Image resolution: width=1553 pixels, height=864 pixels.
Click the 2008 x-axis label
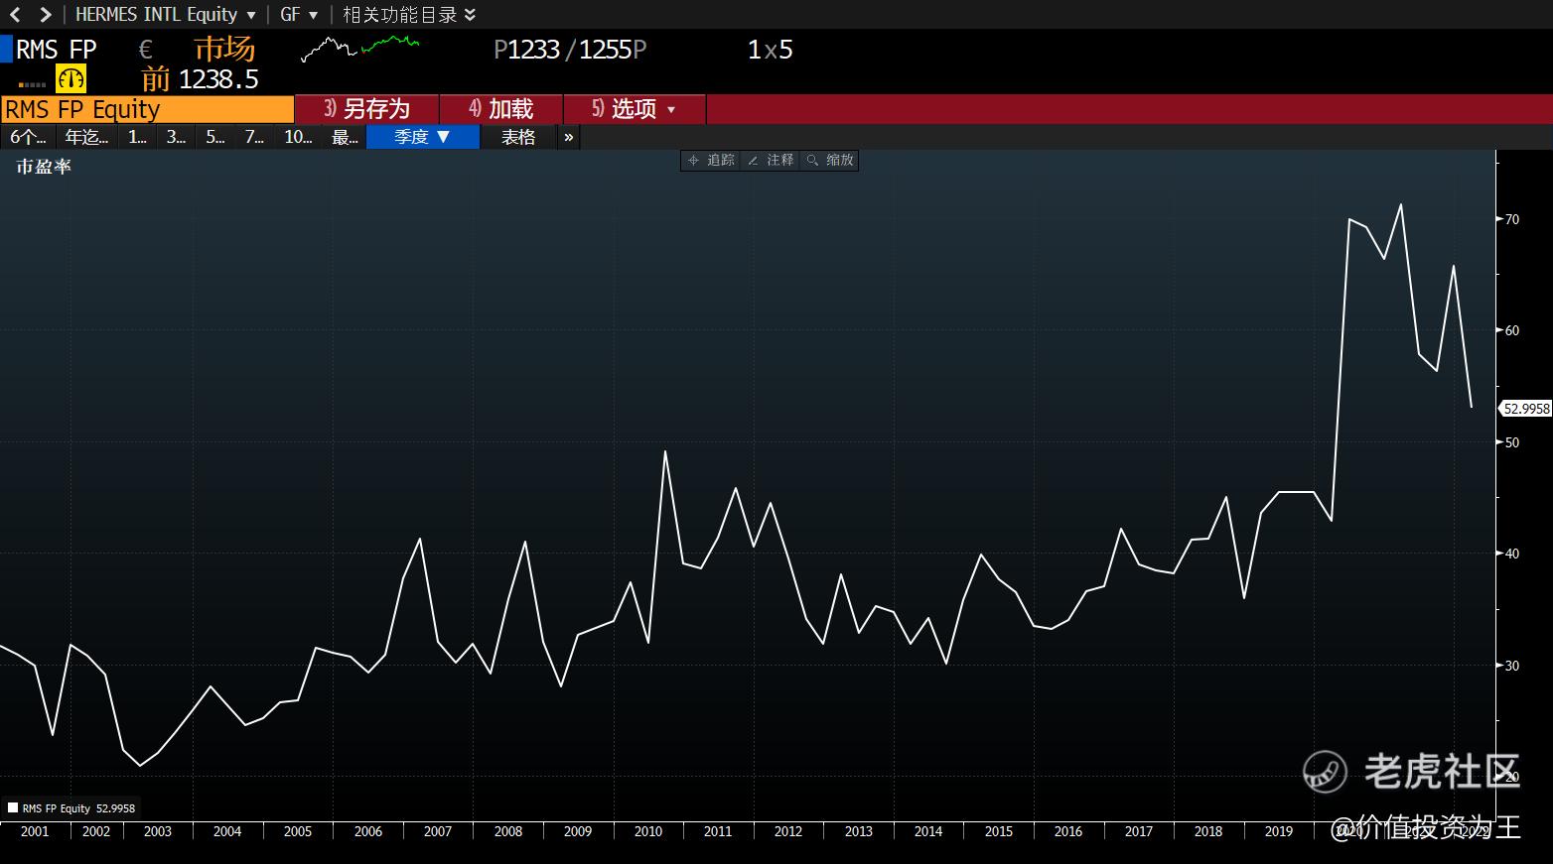click(x=508, y=831)
